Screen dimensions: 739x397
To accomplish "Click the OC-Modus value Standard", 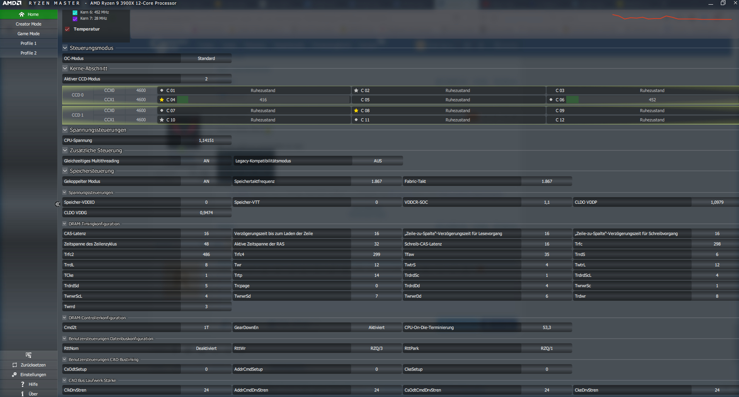I will coord(206,58).
